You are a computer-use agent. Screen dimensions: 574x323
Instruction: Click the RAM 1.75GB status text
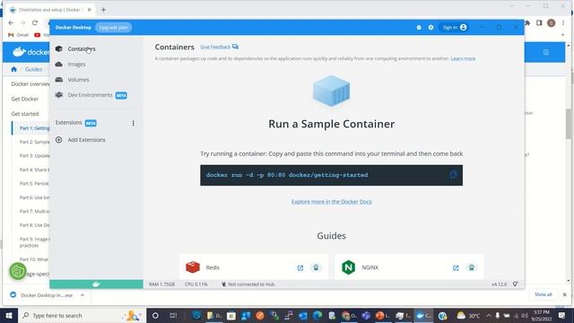coord(161,284)
